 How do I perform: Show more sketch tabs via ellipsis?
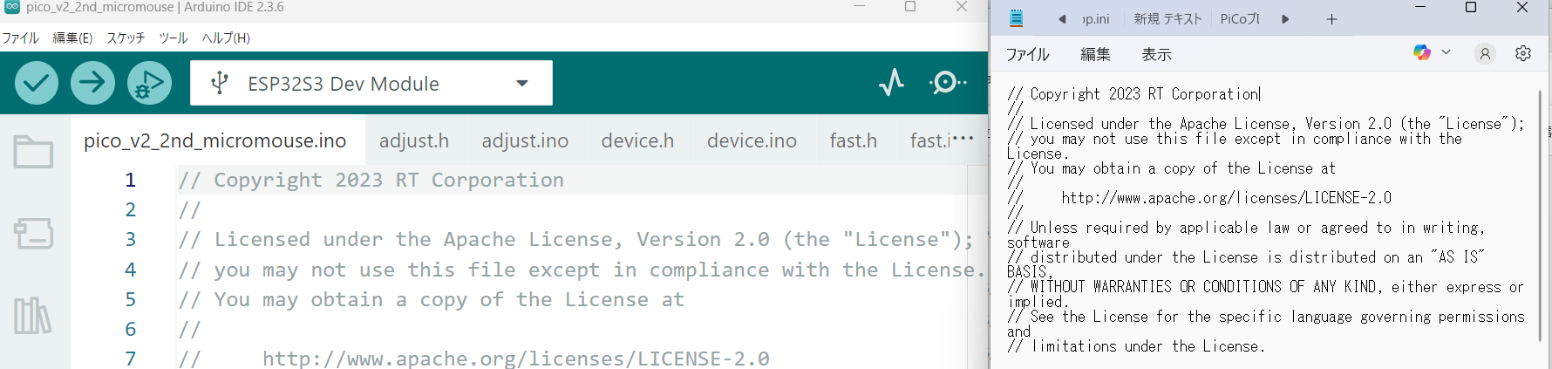pyautogui.click(x=963, y=139)
